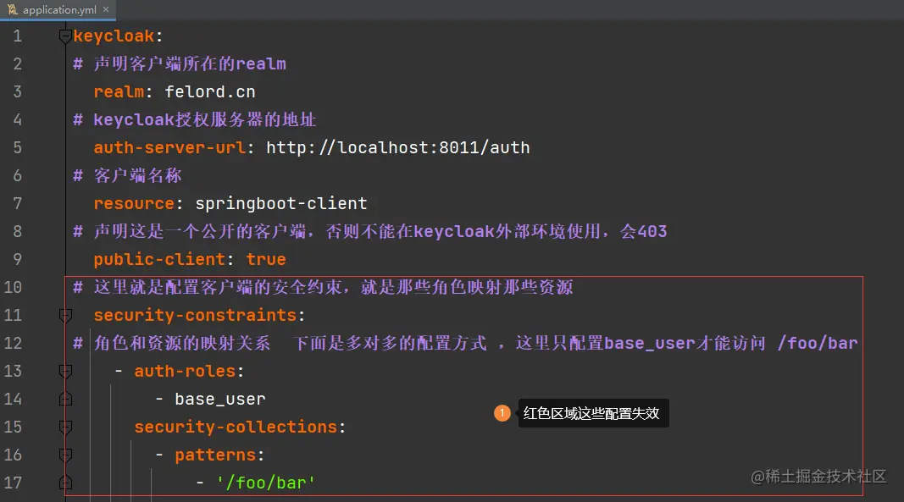This screenshot has width=904, height=502.
Task: Click the value 'springboot-client'
Action: tap(280, 203)
